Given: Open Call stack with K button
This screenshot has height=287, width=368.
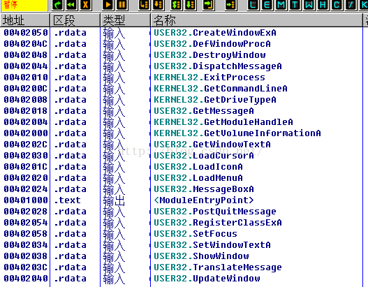Looking at the screenshot, I should click(363, 5).
